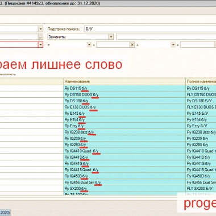Focus the Подстрока поиска field containing Б/У
The width and height of the screenshot is (216, 216).
[150, 29]
